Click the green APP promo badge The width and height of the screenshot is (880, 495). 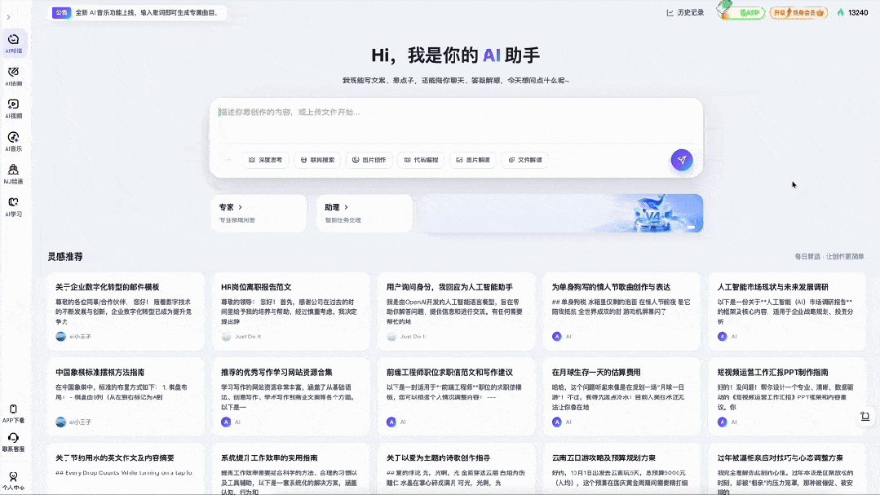(x=741, y=11)
